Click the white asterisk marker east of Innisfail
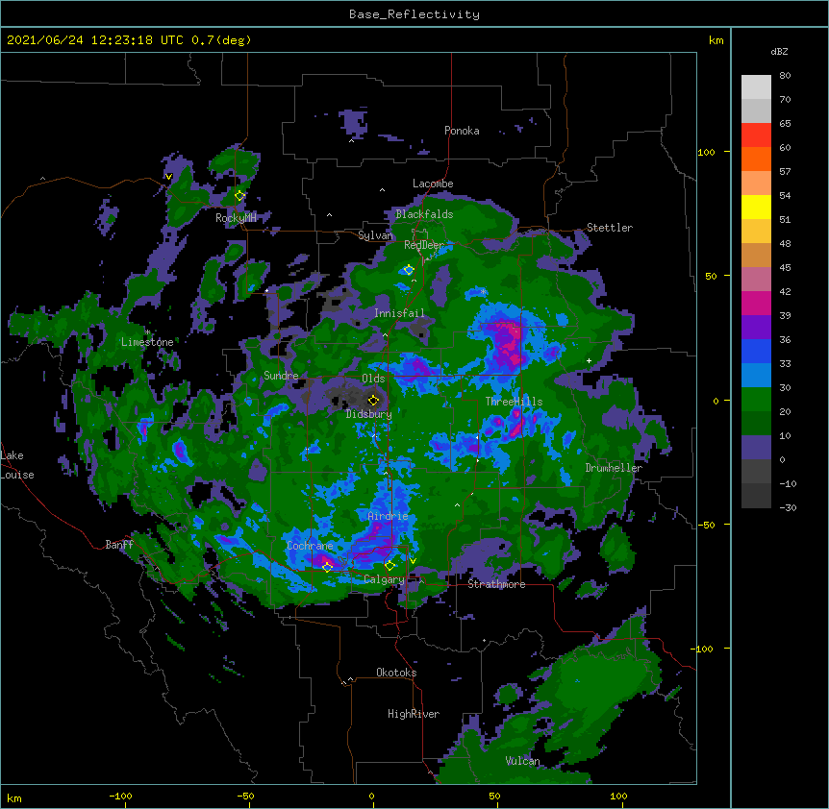Image resolution: width=829 pixels, height=809 pixels. coord(483,291)
